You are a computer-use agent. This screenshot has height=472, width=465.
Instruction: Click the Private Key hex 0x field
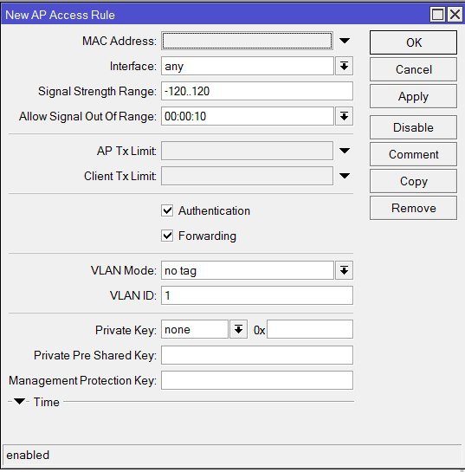[x=310, y=330]
